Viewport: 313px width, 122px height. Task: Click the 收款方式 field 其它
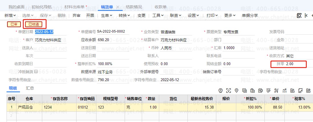click(299, 56)
